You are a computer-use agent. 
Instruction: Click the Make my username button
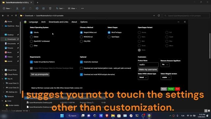tap(148, 69)
